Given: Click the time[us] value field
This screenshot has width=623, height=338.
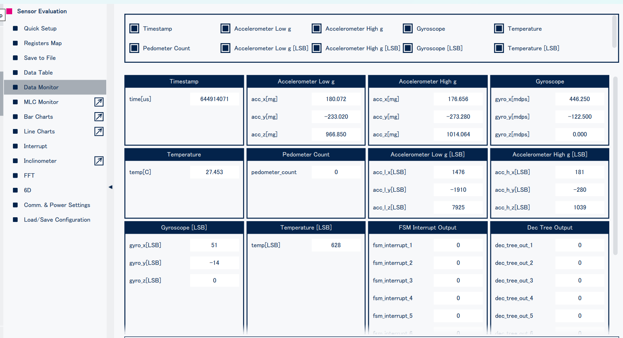Looking at the screenshot, I should tap(214, 99).
